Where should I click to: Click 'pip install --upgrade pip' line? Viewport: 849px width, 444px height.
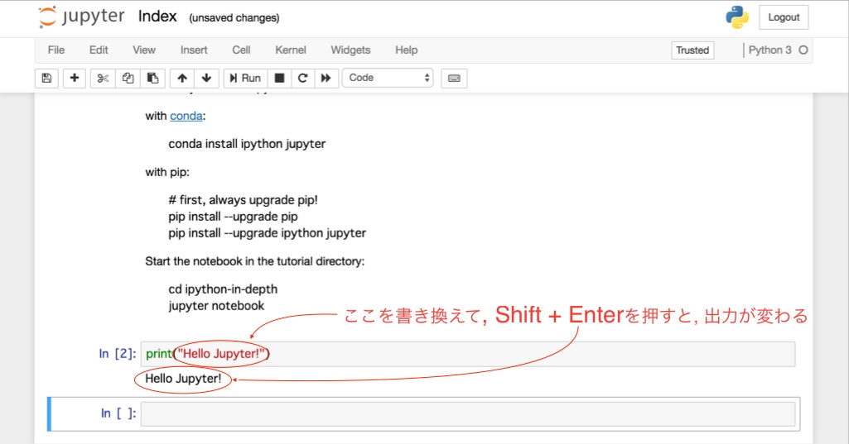point(233,217)
